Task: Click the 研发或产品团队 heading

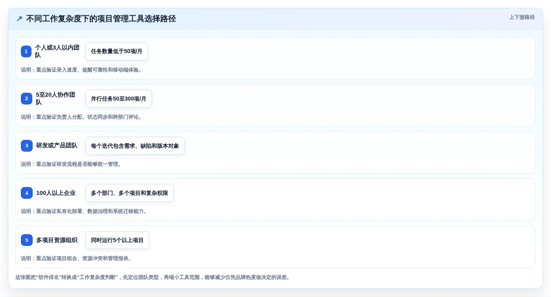Action: pos(57,146)
